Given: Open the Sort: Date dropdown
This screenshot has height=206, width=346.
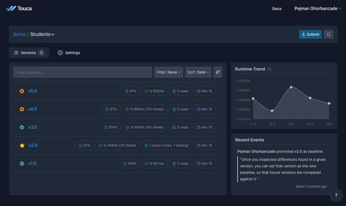Looking at the screenshot, I should 198,72.
